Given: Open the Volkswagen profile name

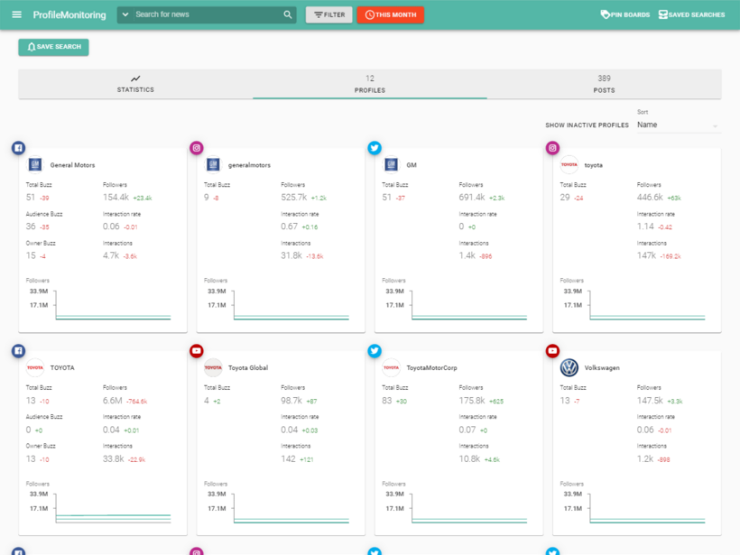Looking at the screenshot, I should (x=602, y=367).
